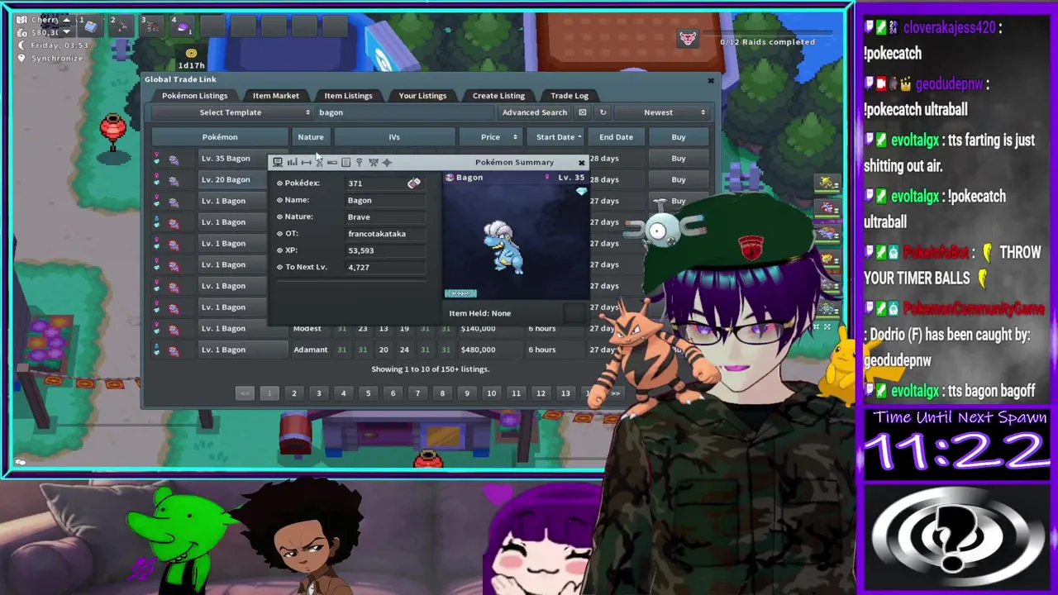Open the Select Template dropdown
This screenshot has height=595, width=1058.
click(x=231, y=112)
